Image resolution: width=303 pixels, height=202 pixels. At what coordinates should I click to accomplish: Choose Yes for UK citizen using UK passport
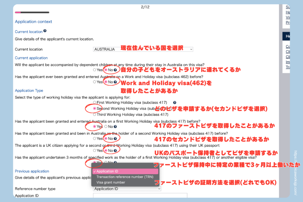coord(94,151)
